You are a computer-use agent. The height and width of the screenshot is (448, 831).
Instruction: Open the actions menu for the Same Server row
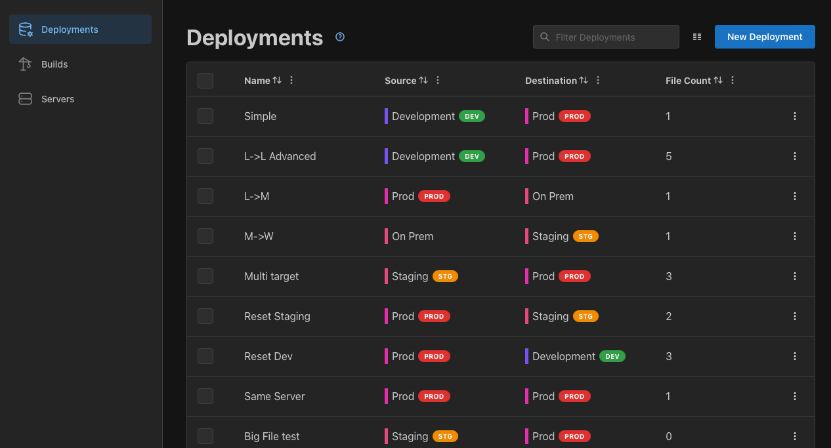794,396
